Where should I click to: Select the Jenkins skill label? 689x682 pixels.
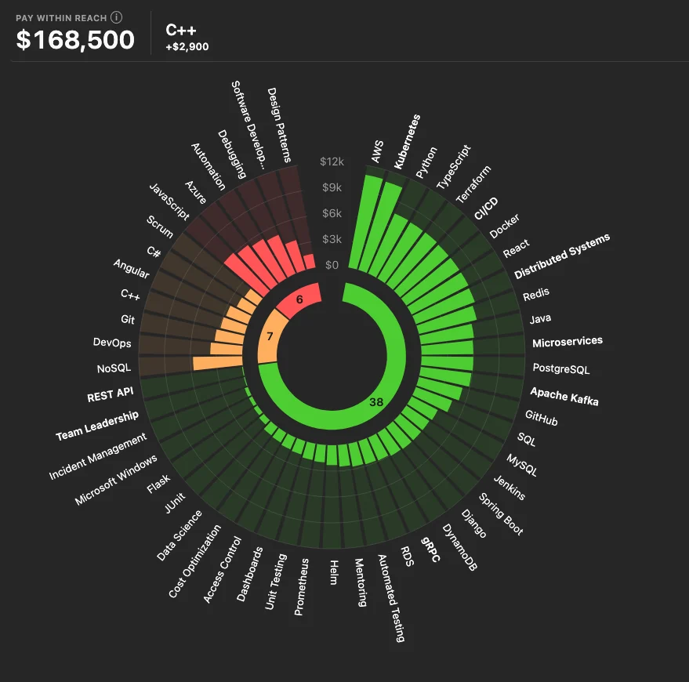tap(509, 488)
